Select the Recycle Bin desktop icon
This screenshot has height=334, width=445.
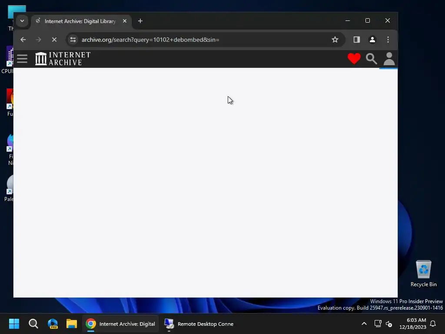point(423,273)
